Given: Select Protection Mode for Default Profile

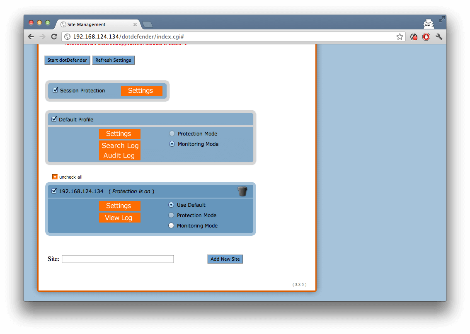Looking at the screenshot, I should pos(172,134).
